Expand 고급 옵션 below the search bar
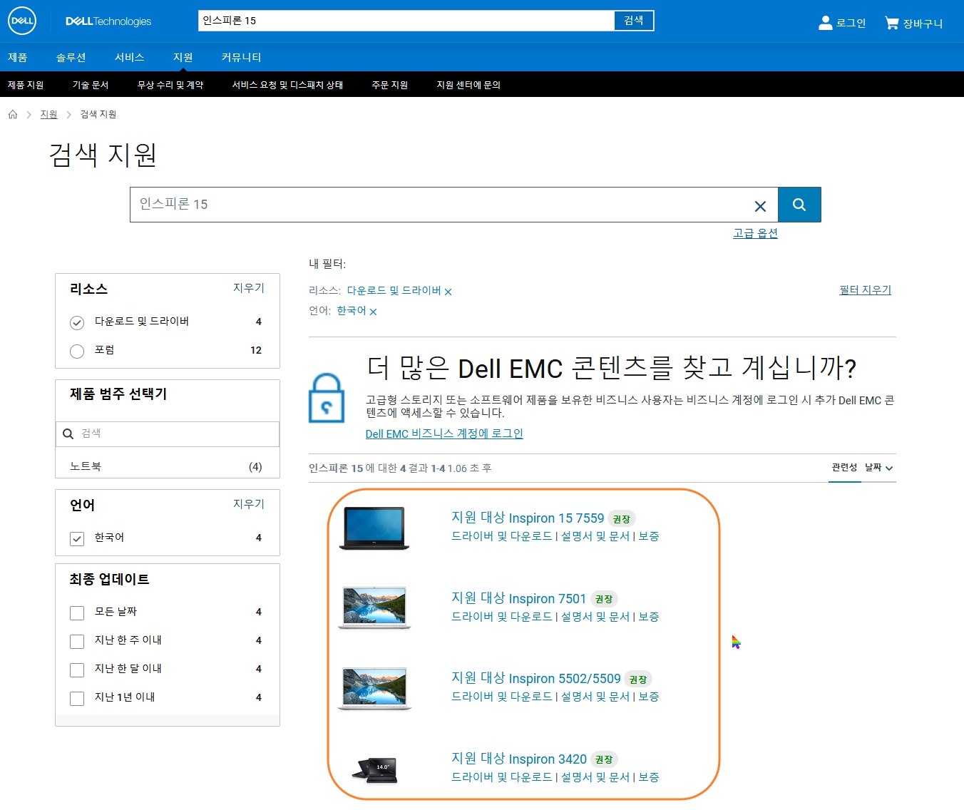 coord(754,233)
